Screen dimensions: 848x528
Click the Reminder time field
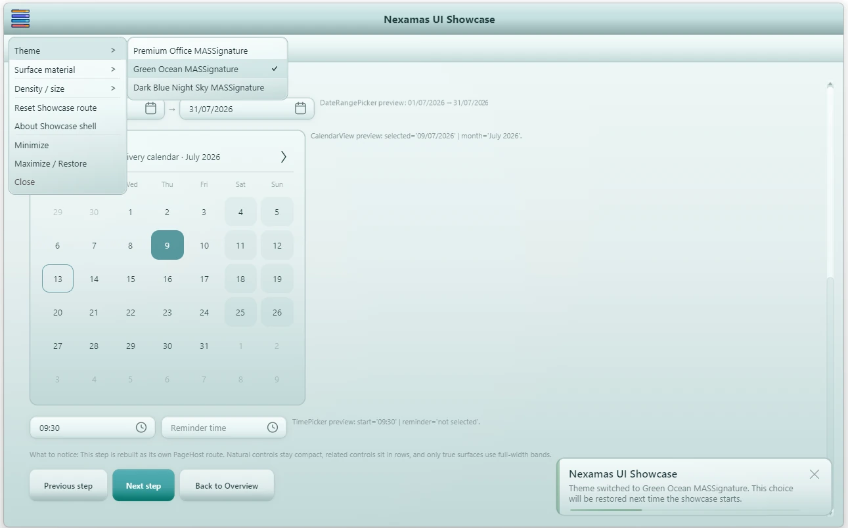(224, 428)
